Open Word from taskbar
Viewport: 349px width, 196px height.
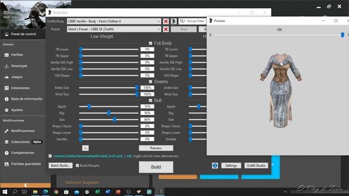point(108,192)
